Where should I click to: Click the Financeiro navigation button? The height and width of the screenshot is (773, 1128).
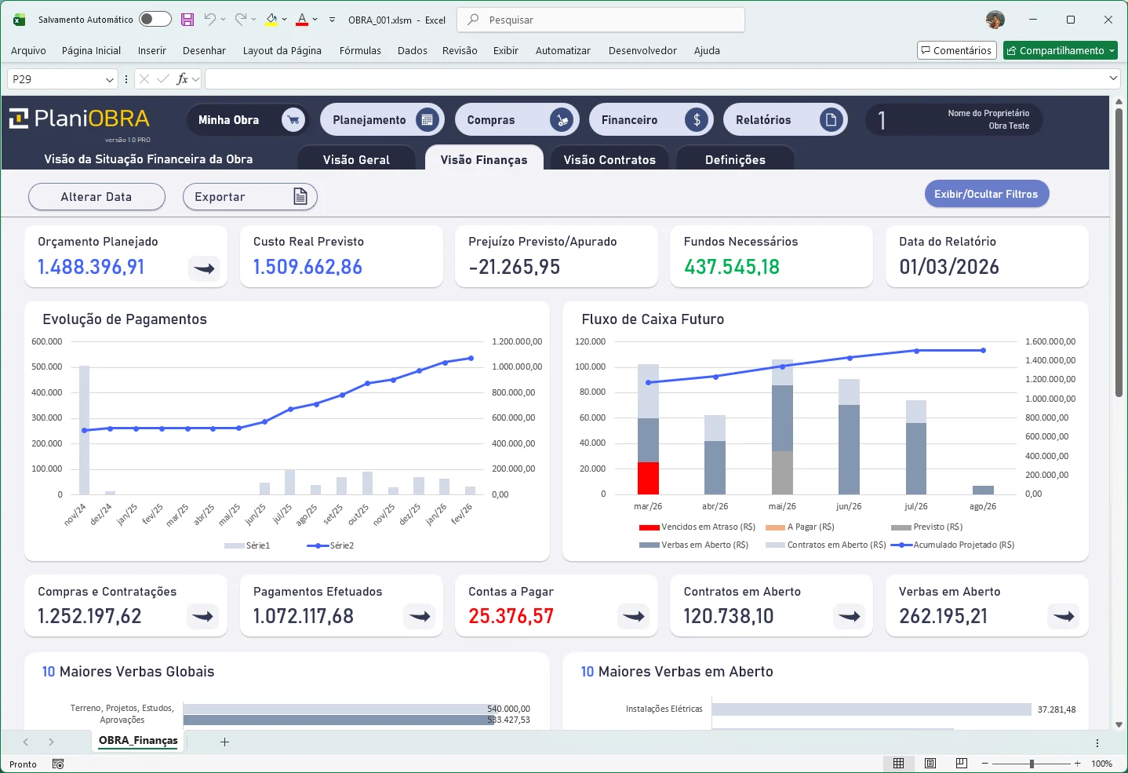click(651, 120)
